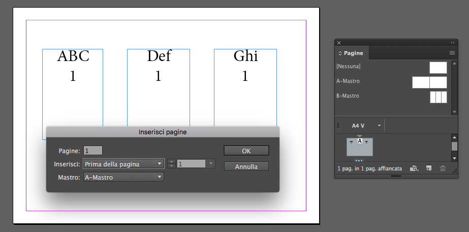469x232 pixels.
Task: Select the page 1 thumbnail in Pagine
Action: tap(360, 147)
